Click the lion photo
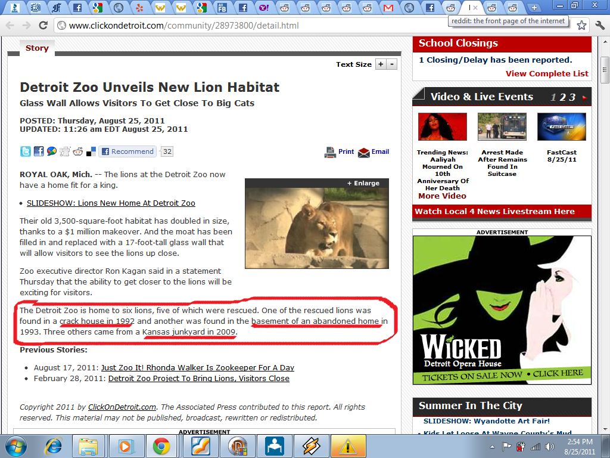This screenshot has height=458, width=610. point(317,228)
